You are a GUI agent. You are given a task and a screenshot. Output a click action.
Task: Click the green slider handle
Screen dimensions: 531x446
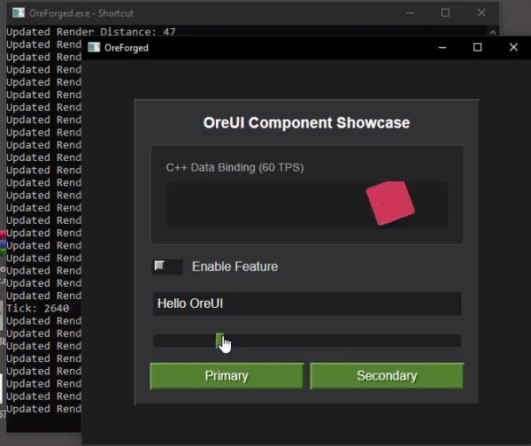tap(219, 341)
